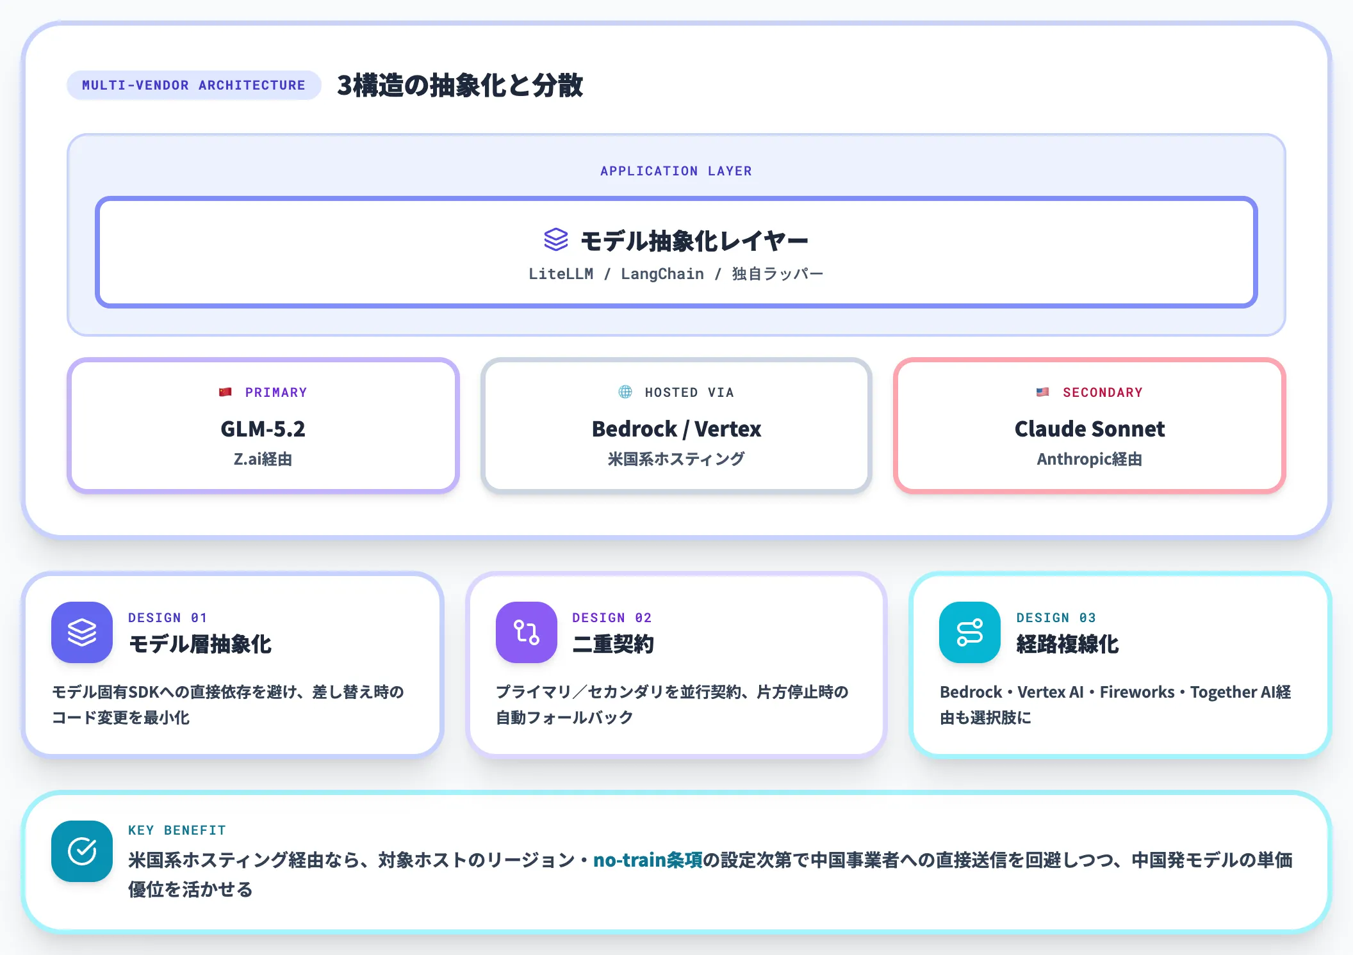The width and height of the screenshot is (1353, 955).
Task: Click the プライマリ／セカンダリ description paragraph
Action: coord(673,705)
